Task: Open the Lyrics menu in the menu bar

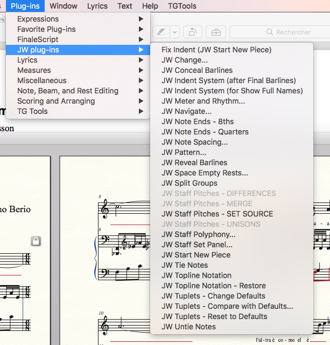Action: click(x=97, y=6)
